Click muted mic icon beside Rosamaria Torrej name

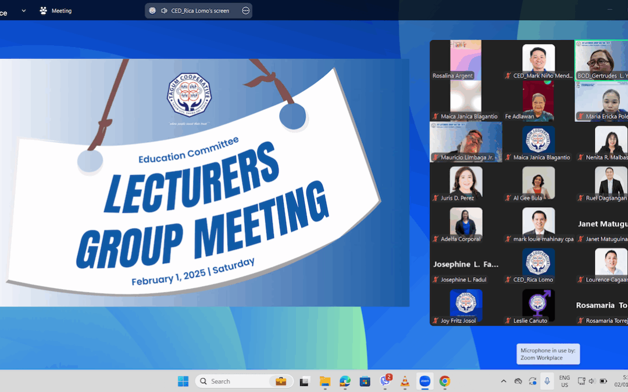580,321
